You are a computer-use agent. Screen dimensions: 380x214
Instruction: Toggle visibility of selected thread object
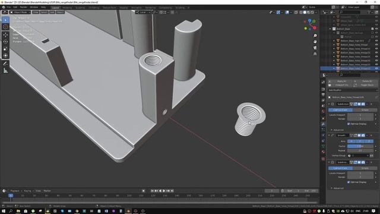coord(376,69)
